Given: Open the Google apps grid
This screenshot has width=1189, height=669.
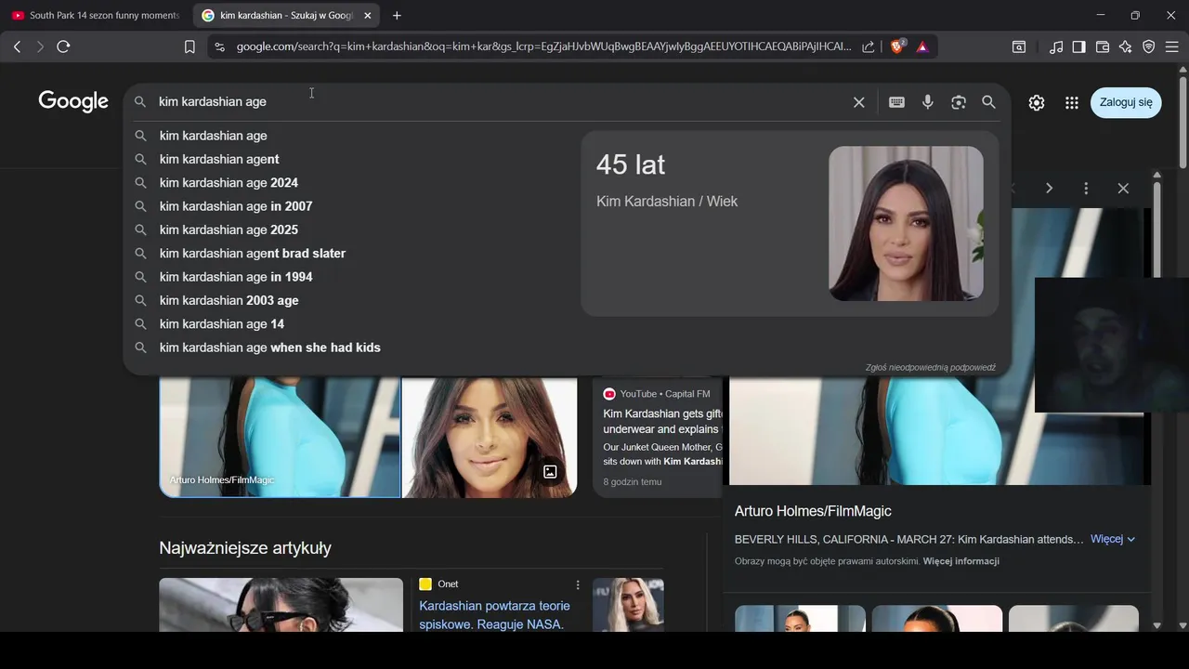Looking at the screenshot, I should [x=1072, y=102].
